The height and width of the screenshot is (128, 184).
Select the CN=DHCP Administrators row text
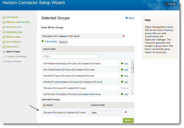tap(73, 82)
